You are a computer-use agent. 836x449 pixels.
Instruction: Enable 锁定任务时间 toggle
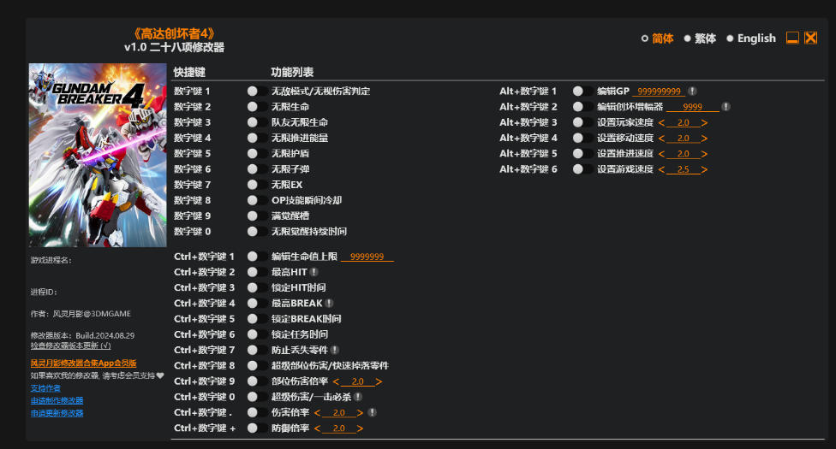[257, 334]
